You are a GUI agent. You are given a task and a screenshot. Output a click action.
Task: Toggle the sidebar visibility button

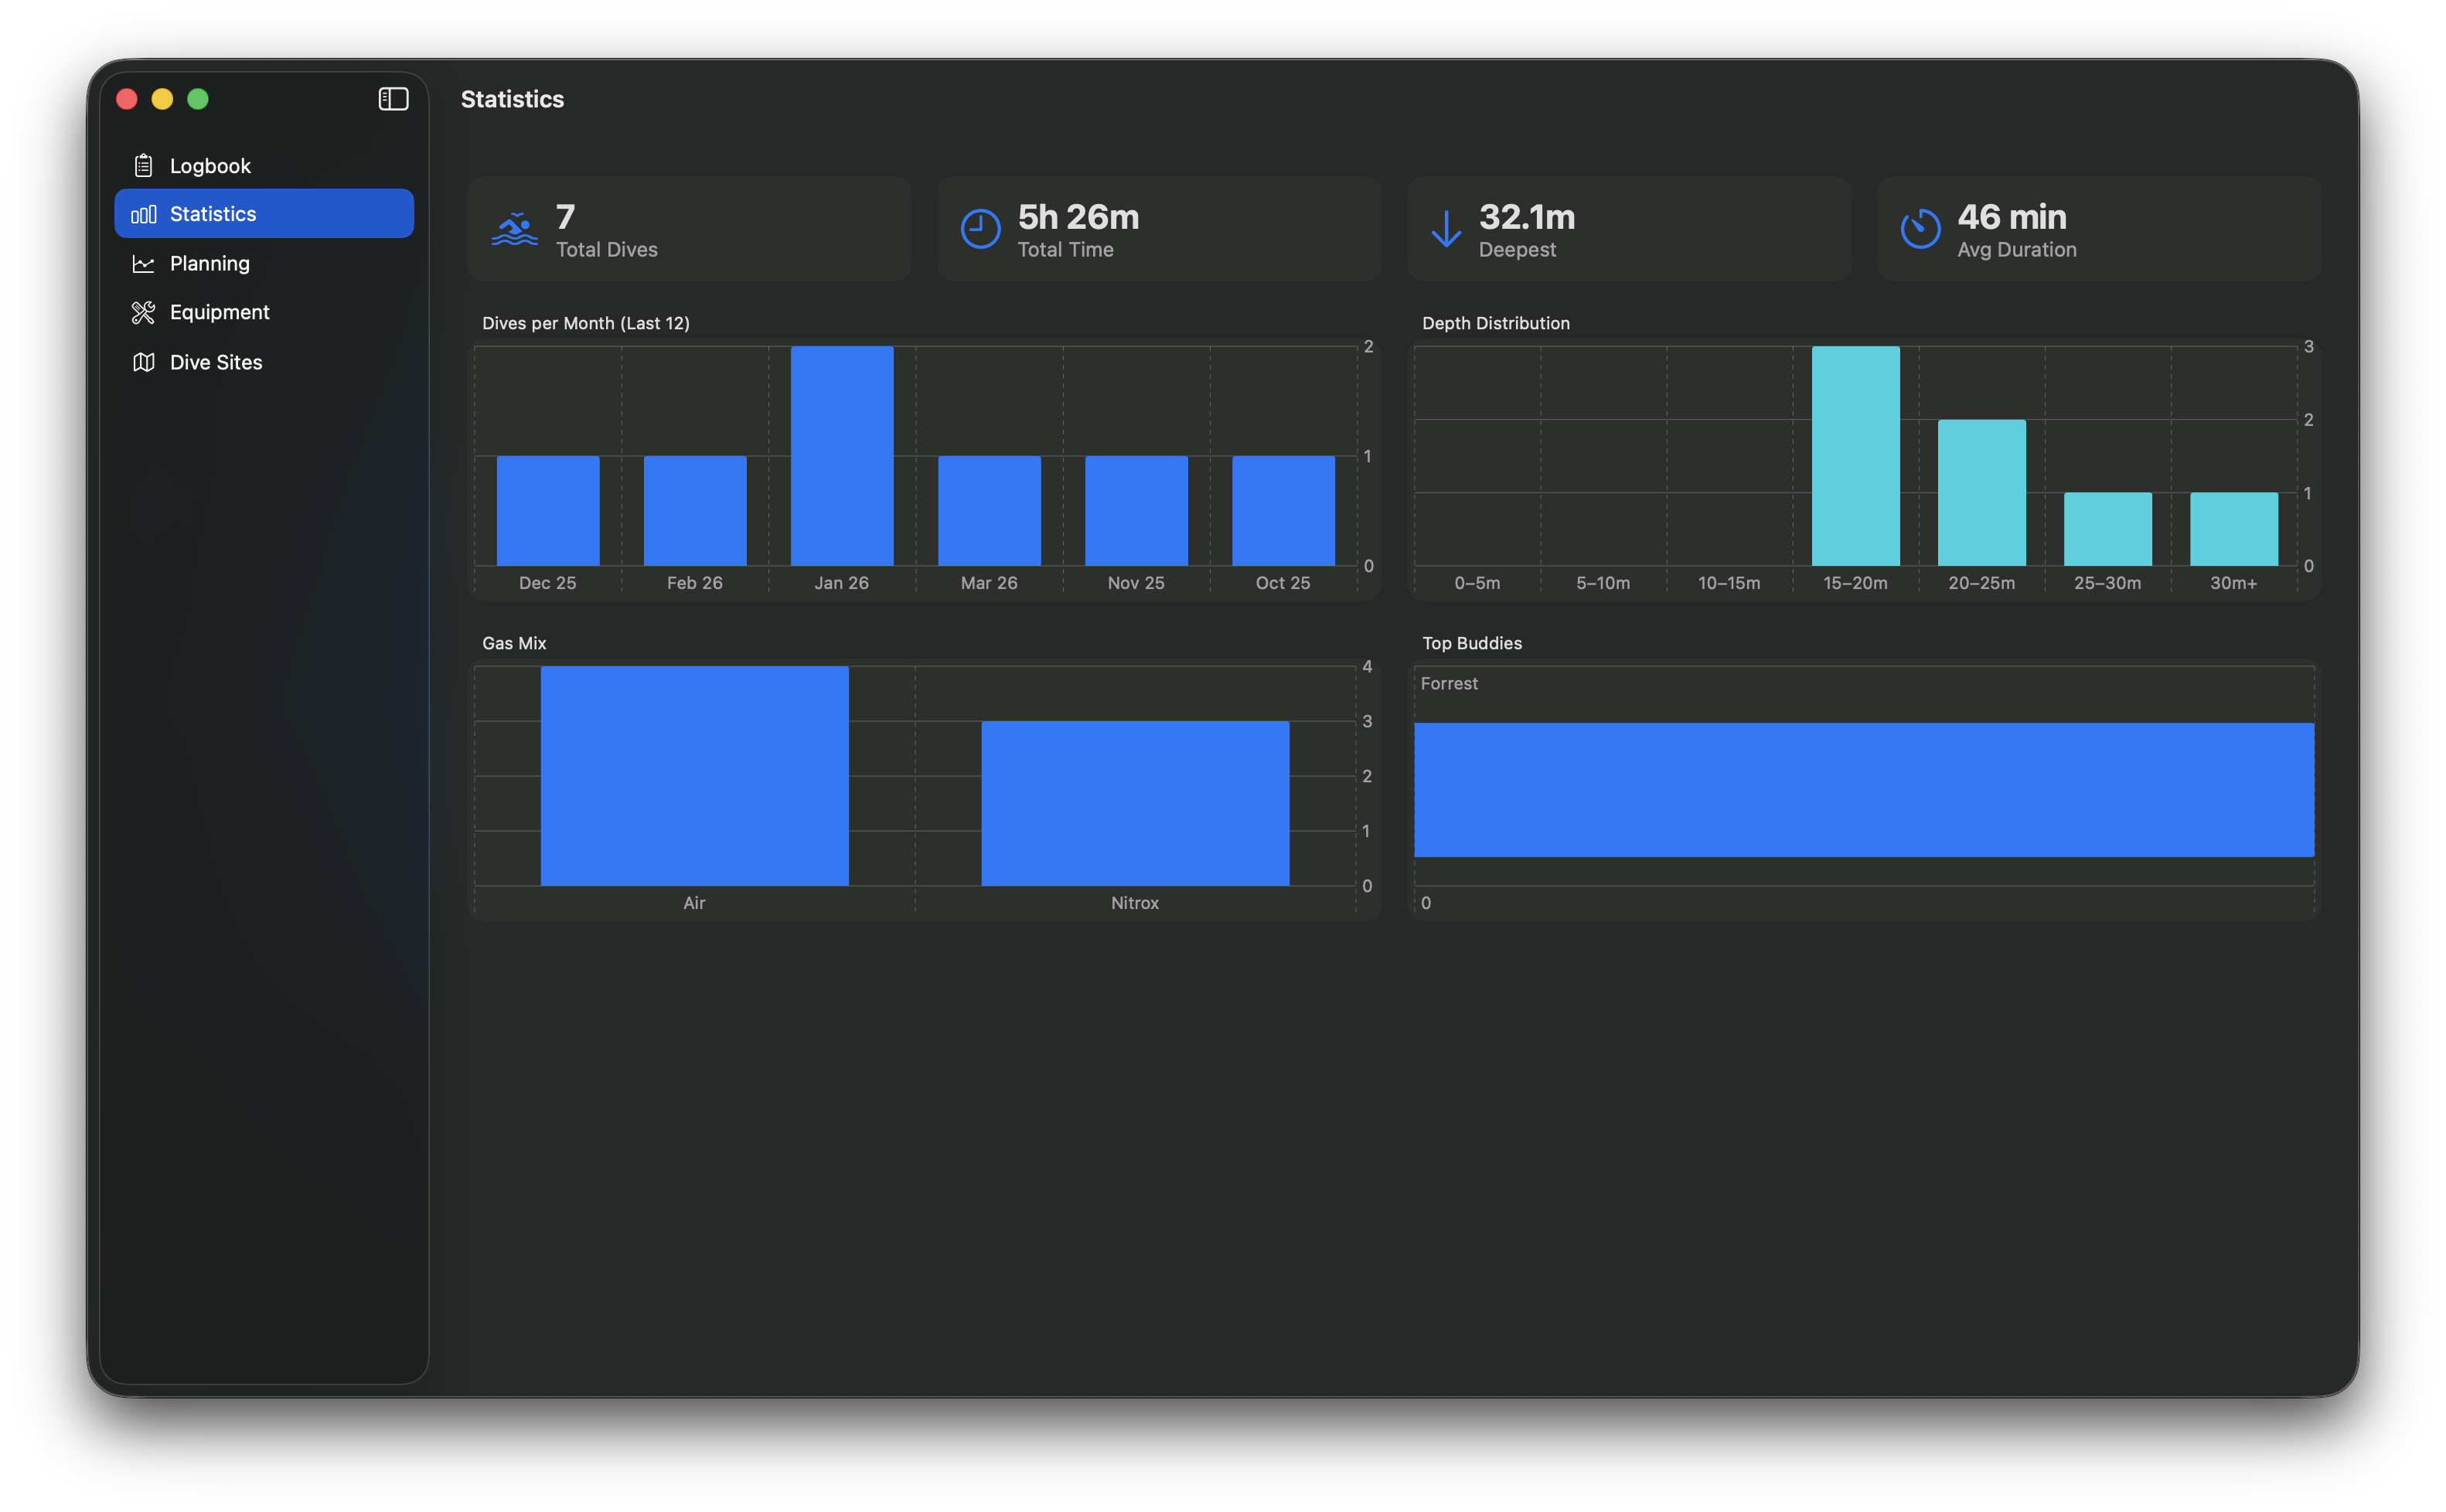(x=392, y=98)
